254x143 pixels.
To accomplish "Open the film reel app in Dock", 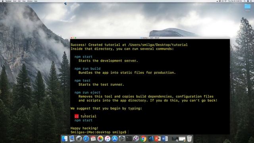I will coord(136,139).
